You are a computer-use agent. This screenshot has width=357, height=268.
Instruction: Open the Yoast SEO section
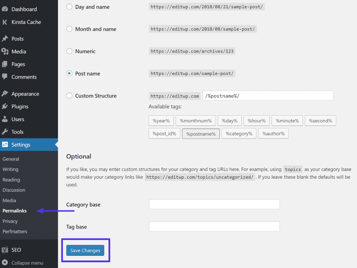pos(16,250)
